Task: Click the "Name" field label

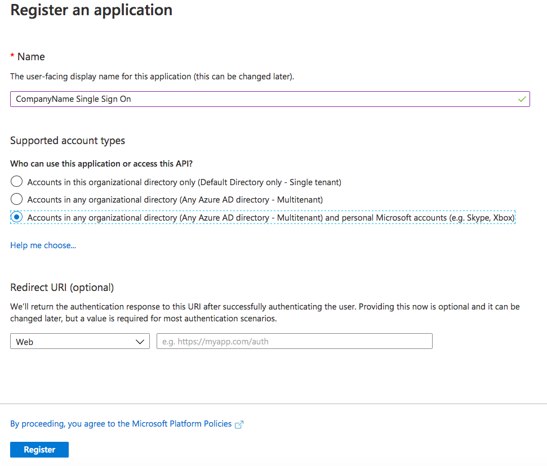Action: [x=31, y=57]
